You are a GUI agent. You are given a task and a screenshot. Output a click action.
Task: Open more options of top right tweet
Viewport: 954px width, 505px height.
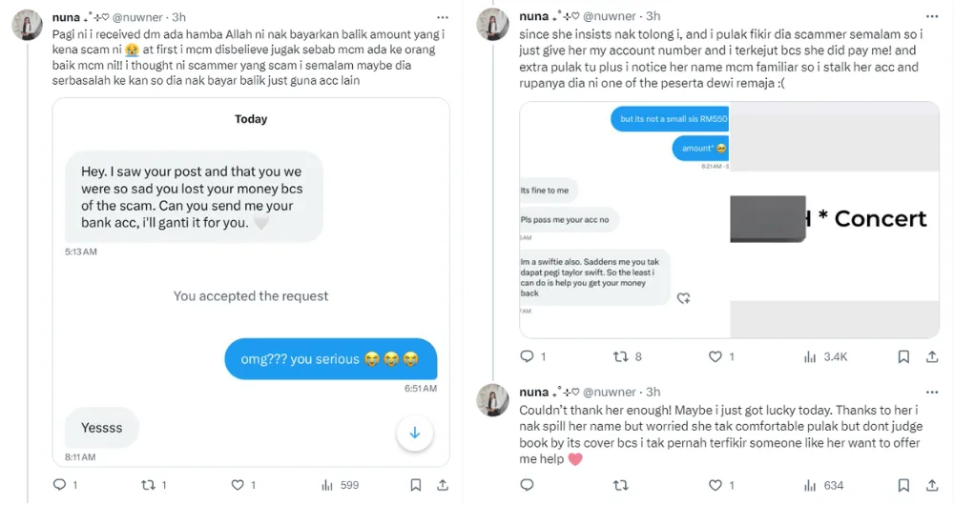931,17
